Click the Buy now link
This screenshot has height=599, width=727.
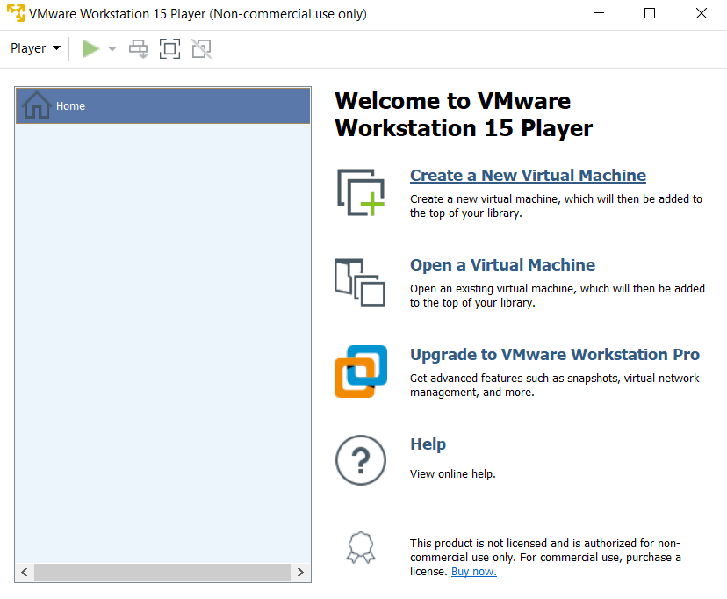point(474,572)
